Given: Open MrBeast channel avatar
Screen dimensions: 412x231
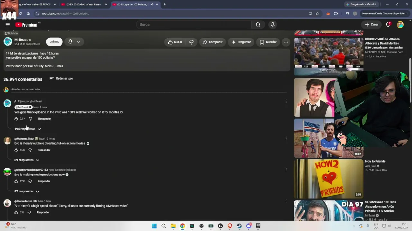Looking at the screenshot, I should [x=8, y=41].
